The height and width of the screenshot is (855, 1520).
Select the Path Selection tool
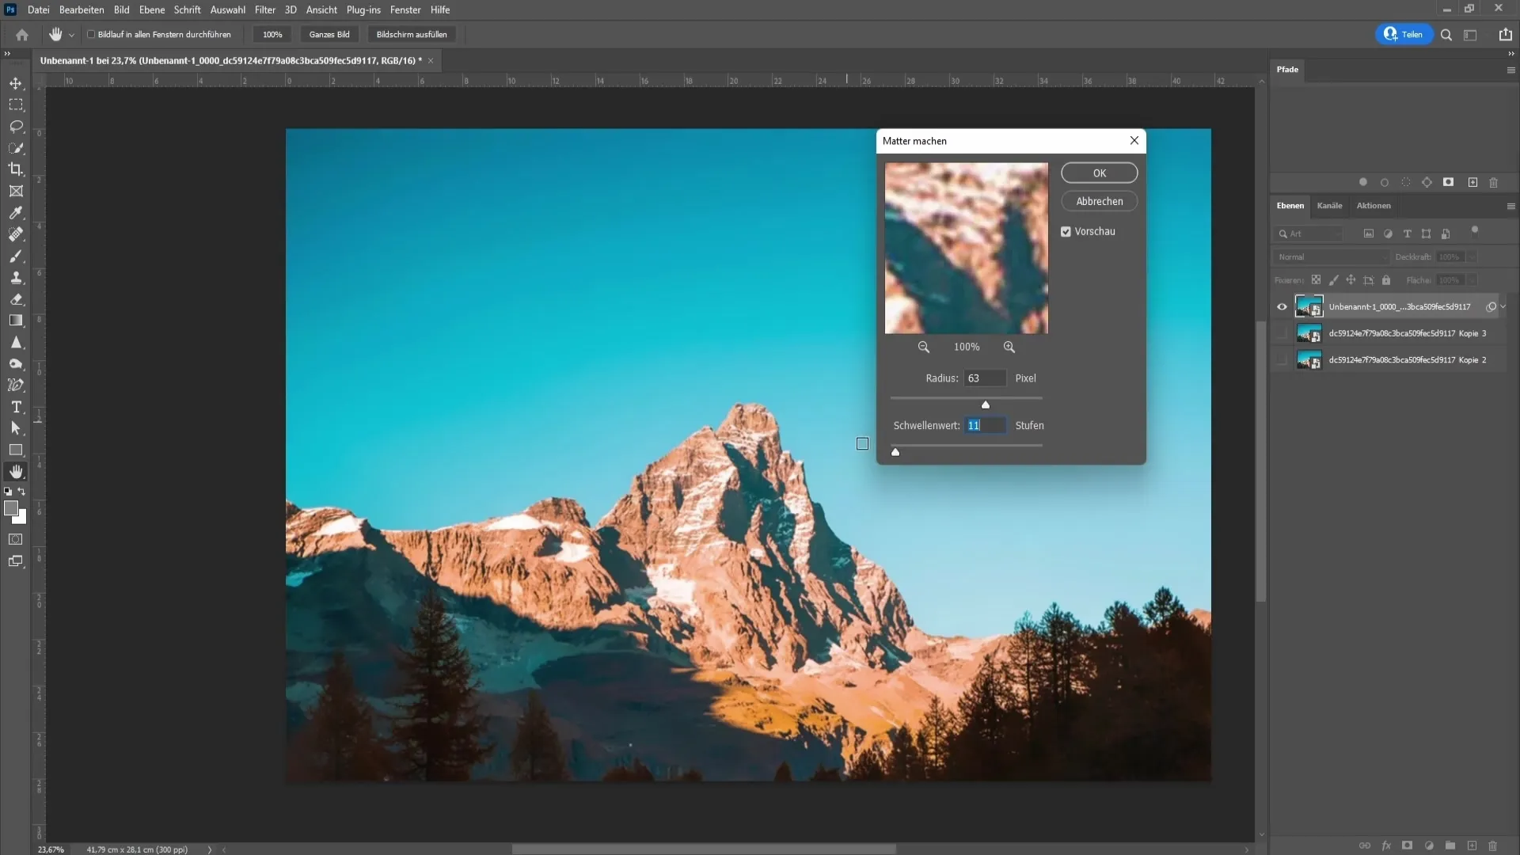[x=16, y=428]
